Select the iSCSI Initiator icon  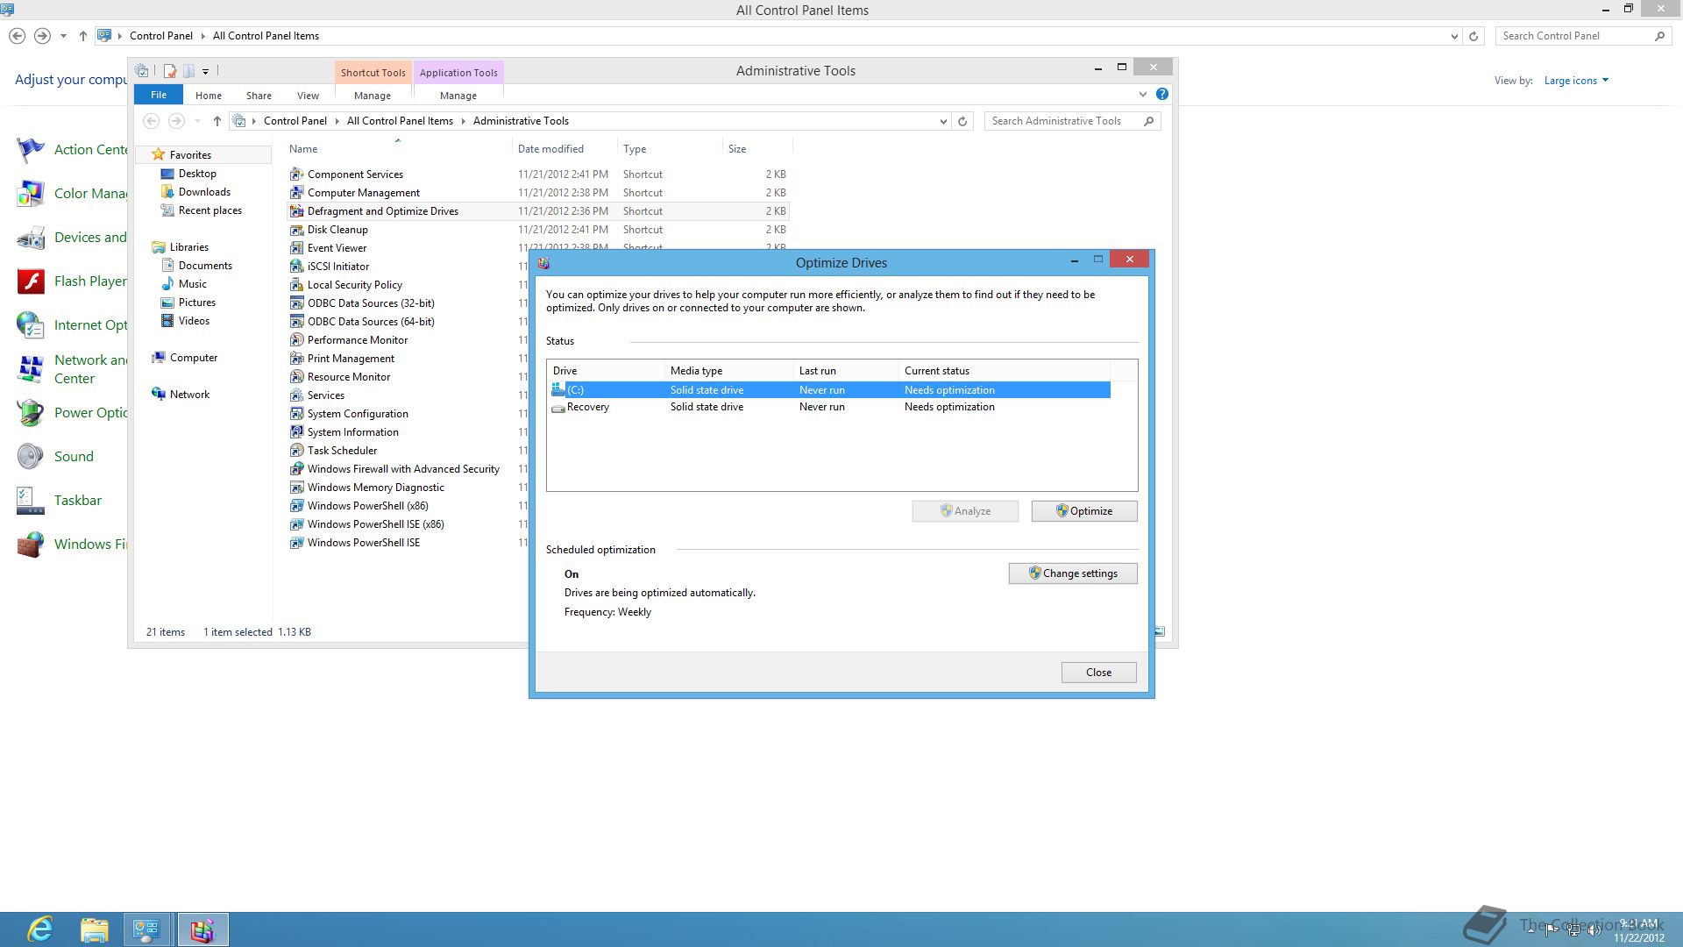297,267
